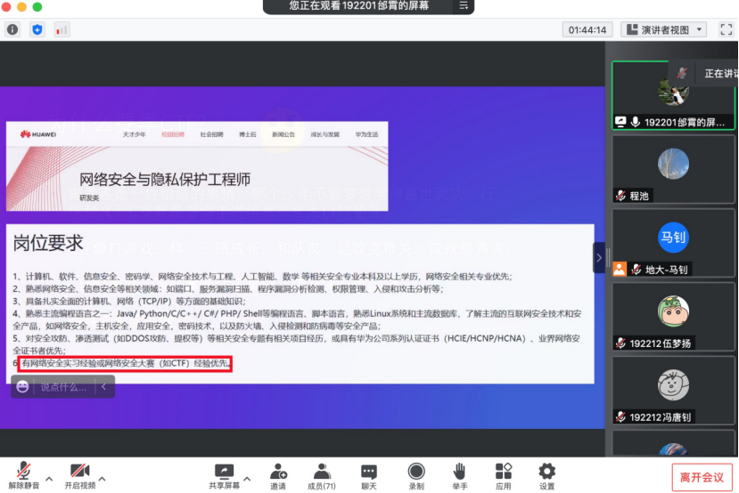Check the network signal status icon
The height and width of the screenshot is (493, 739).
(62, 29)
